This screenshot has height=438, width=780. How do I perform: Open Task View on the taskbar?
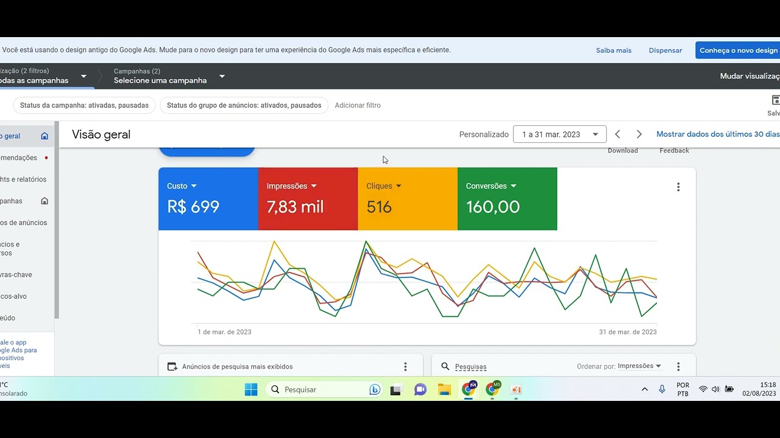click(397, 389)
